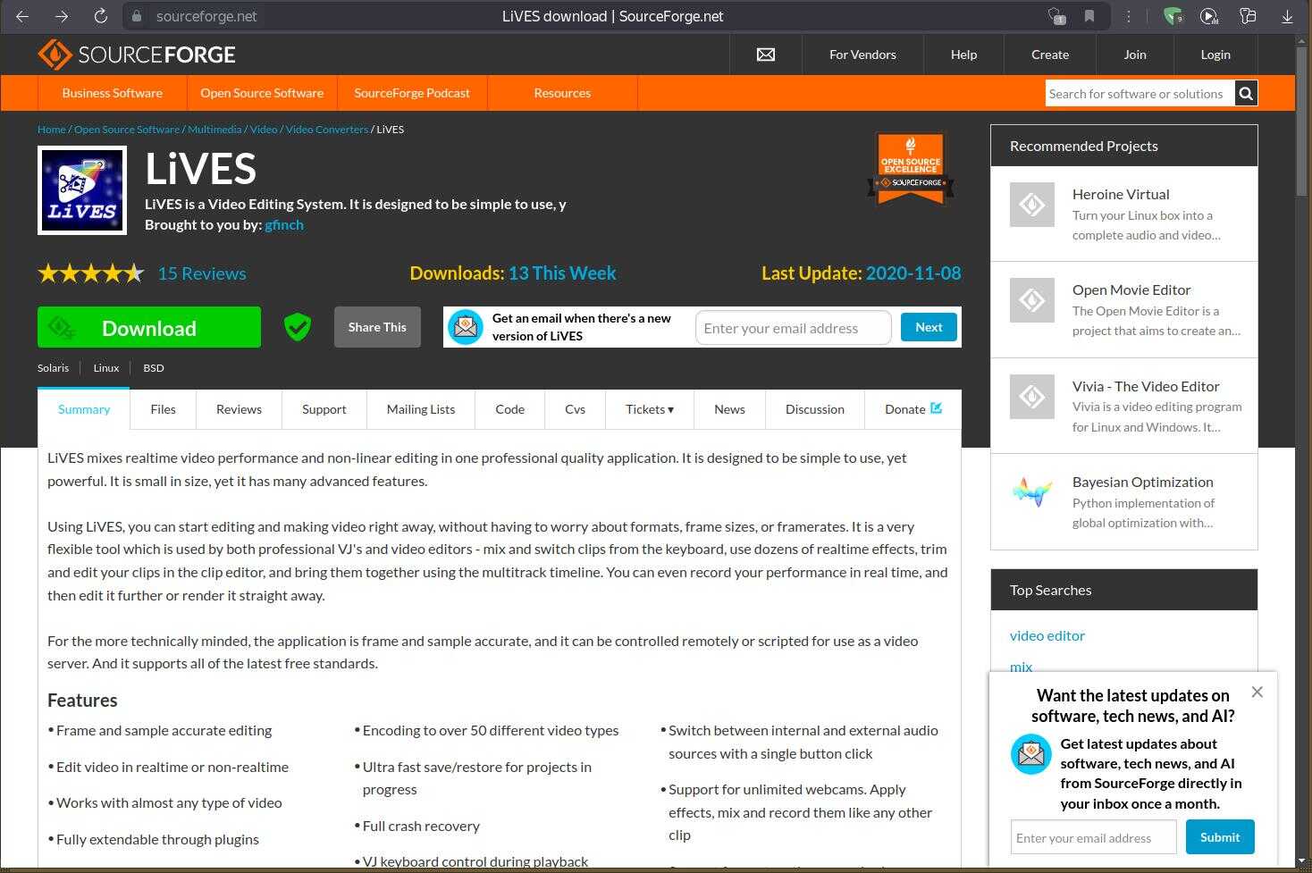Screen dimensions: 1312x873
Task: Open the browser shield extension icon
Action: click(x=1173, y=16)
